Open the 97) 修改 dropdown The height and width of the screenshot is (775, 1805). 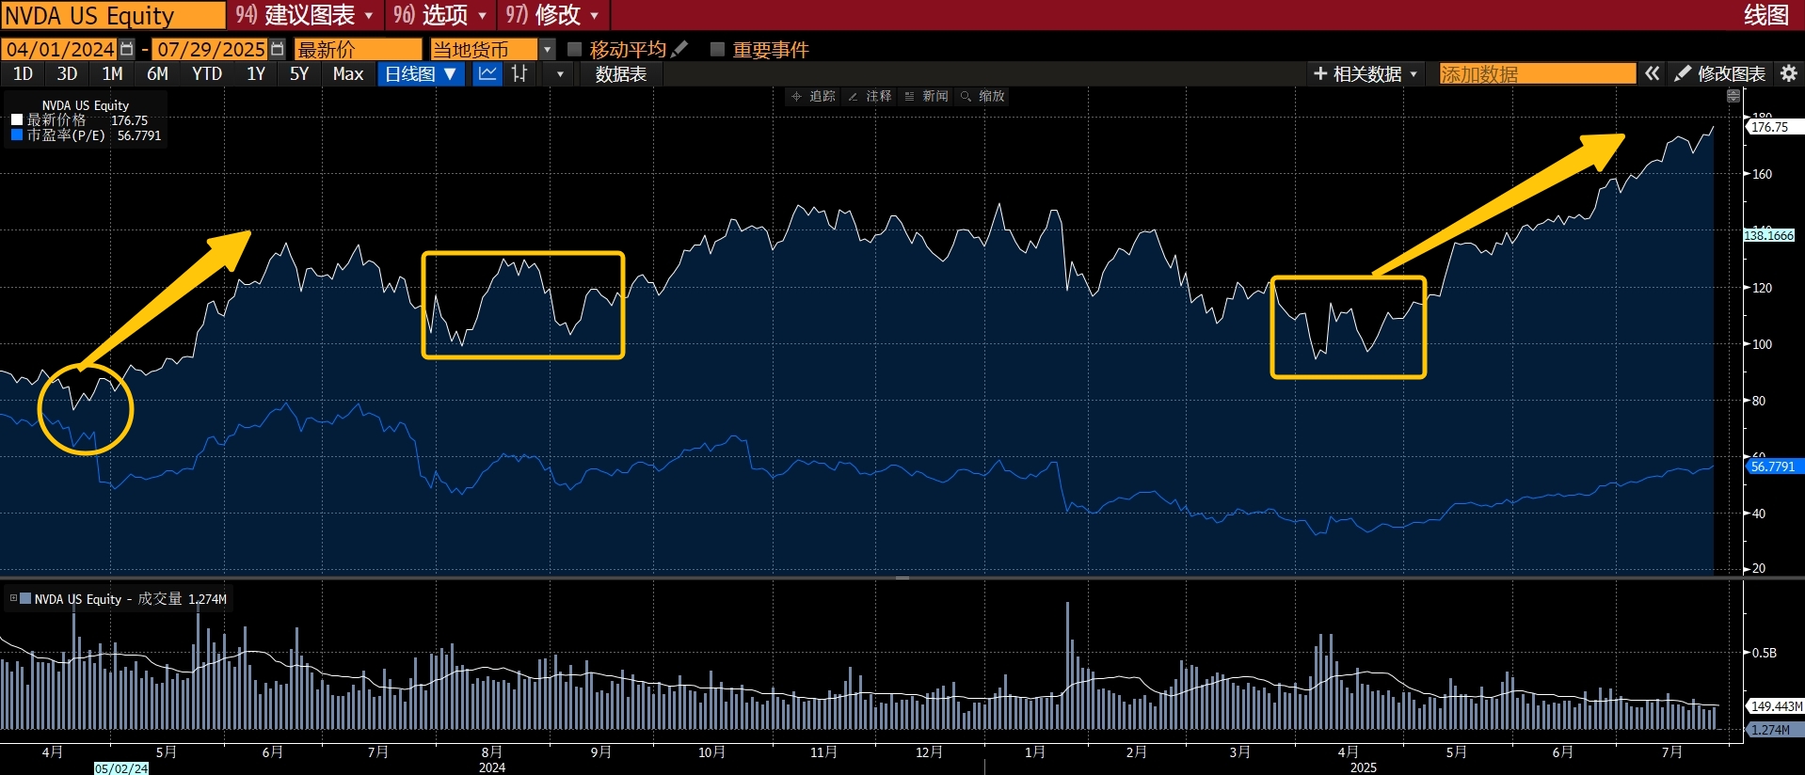click(x=552, y=15)
